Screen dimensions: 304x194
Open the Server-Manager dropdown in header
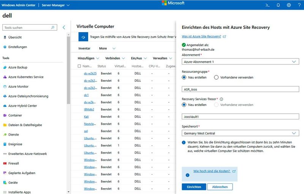click(x=55, y=5)
